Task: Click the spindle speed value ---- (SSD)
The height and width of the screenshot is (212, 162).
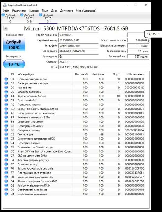Action: [138, 46]
